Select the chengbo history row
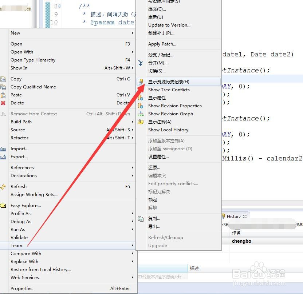The height and width of the screenshot is (294, 303). [x=262, y=241]
